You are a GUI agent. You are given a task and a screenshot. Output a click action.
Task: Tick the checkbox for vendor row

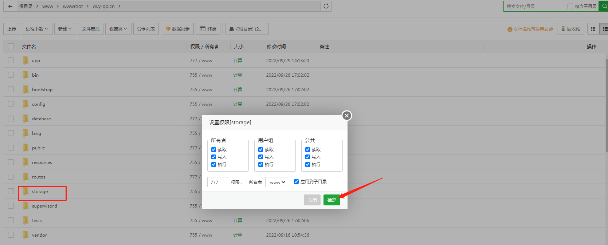pos(11,235)
